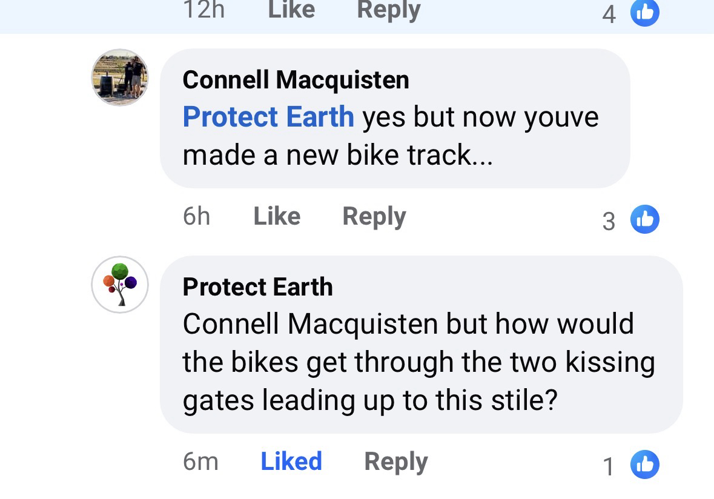Reply to the 12h old comment
The image size is (714, 499).
click(x=388, y=10)
